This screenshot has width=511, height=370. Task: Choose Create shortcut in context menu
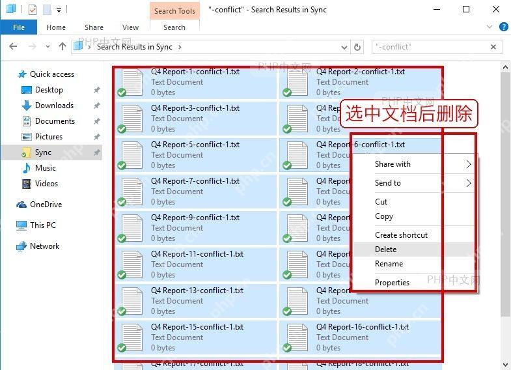coord(414,235)
